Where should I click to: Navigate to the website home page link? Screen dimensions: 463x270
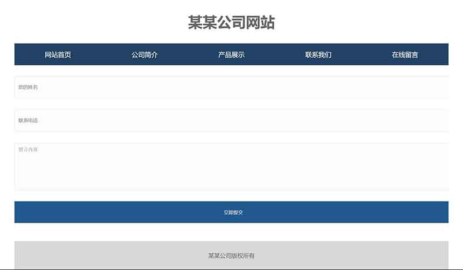[58, 55]
